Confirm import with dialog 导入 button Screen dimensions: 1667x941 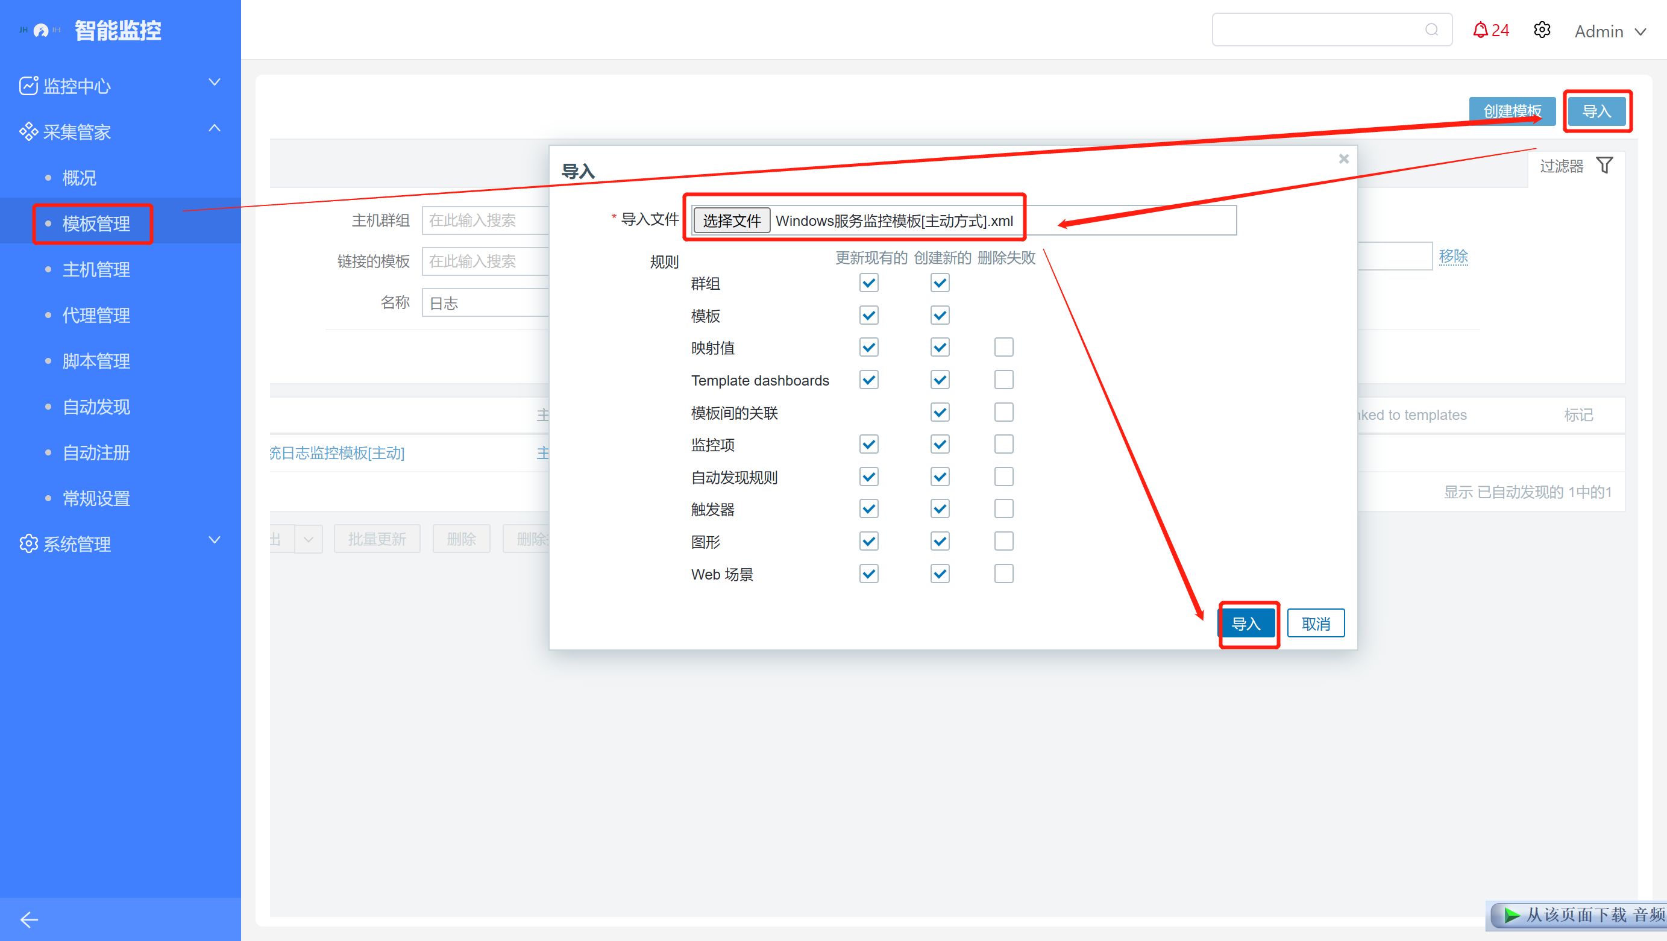[x=1246, y=624]
